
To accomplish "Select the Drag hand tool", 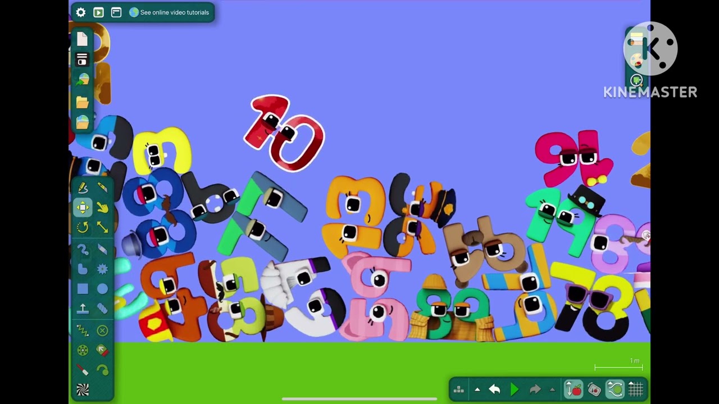I will click(102, 208).
